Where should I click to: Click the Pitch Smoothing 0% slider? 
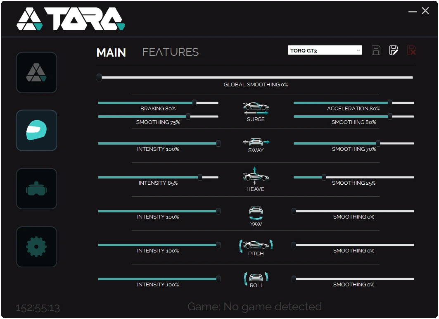tap(353, 245)
